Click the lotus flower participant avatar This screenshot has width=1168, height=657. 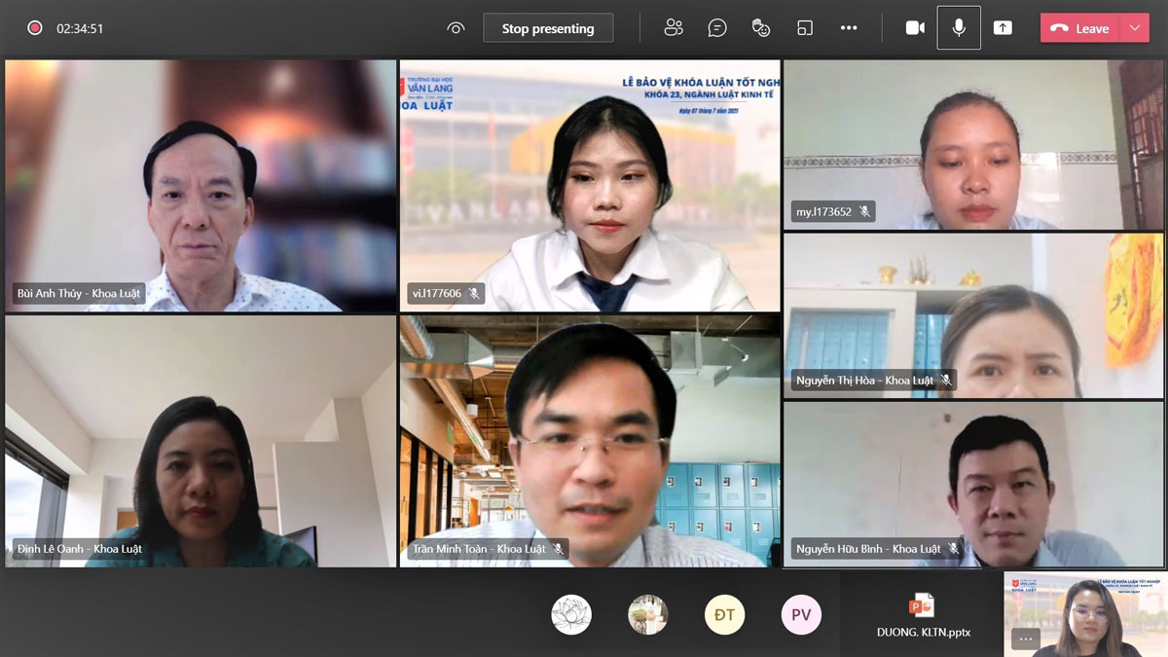click(x=571, y=615)
